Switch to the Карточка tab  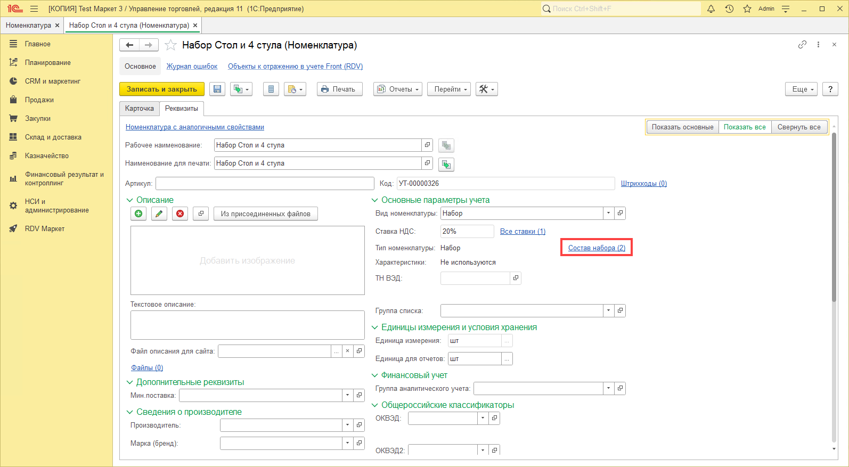point(140,109)
